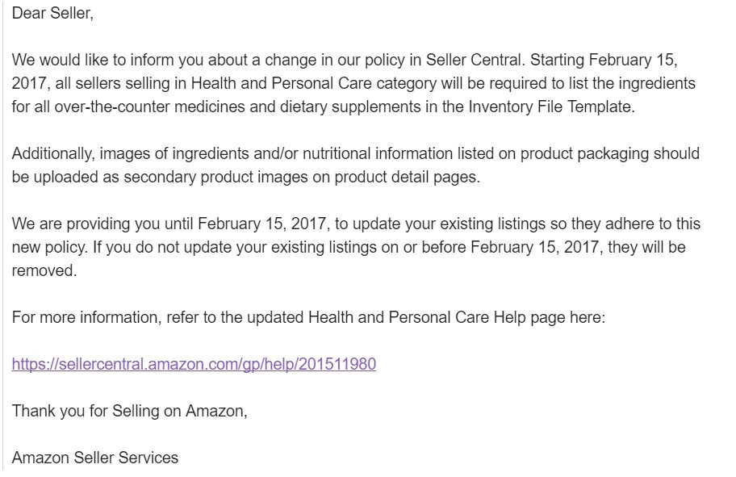Click the word 'removed.' in the email

click(x=44, y=271)
